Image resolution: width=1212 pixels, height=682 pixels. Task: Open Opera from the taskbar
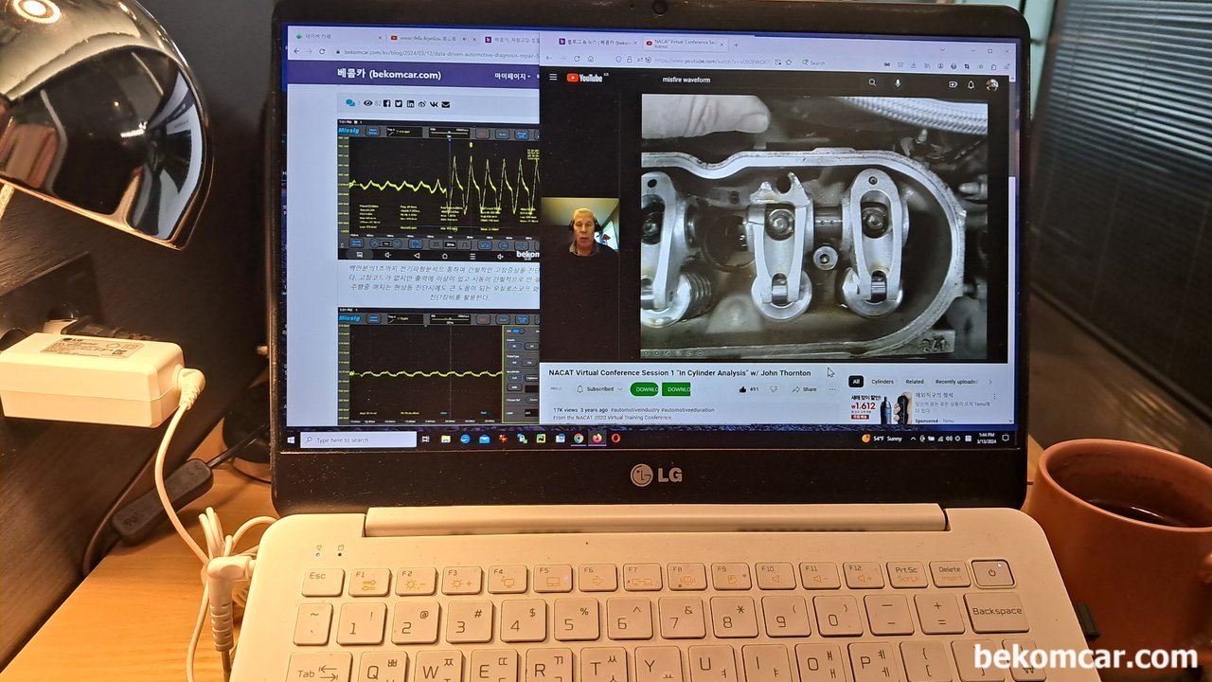(x=615, y=439)
